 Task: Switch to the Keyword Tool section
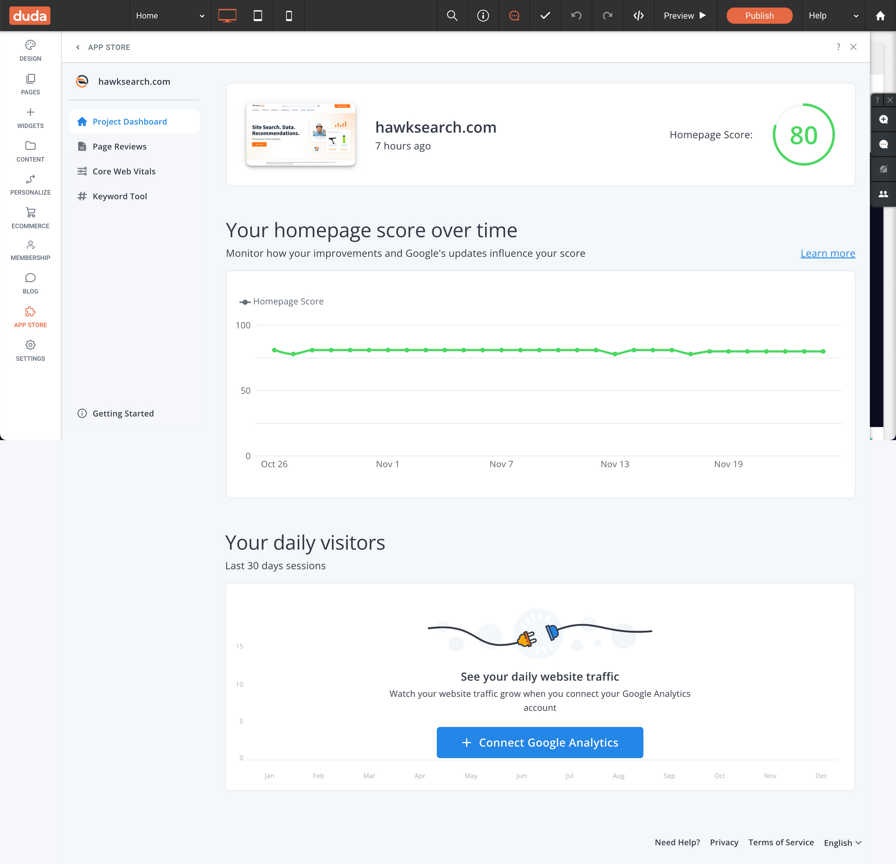(x=119, y=196)
